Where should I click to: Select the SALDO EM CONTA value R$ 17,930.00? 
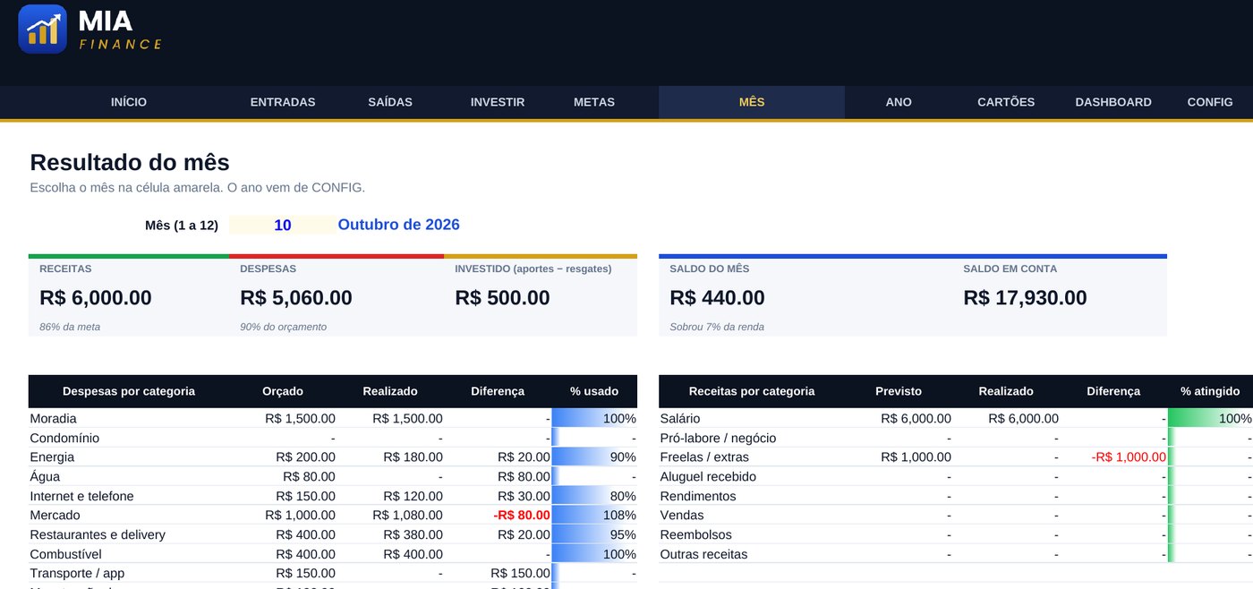coord(1025,298)
